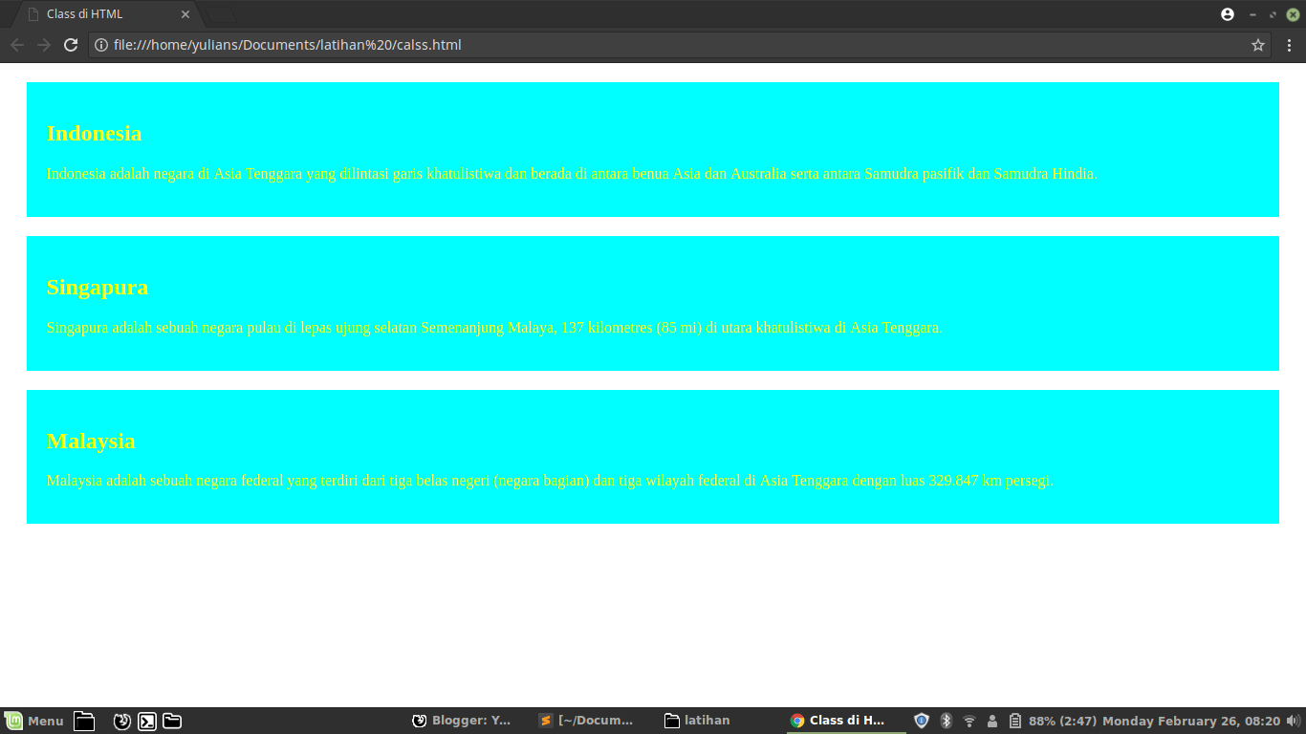The height and width of the screenshot is (734, 1306).
Task: Open the battery 88% indicator
Action: [1054, 721]
